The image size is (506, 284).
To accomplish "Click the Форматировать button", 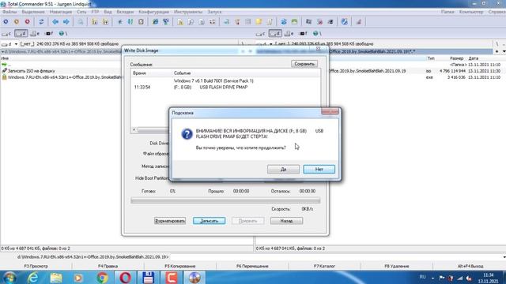I will coord(170,221).
